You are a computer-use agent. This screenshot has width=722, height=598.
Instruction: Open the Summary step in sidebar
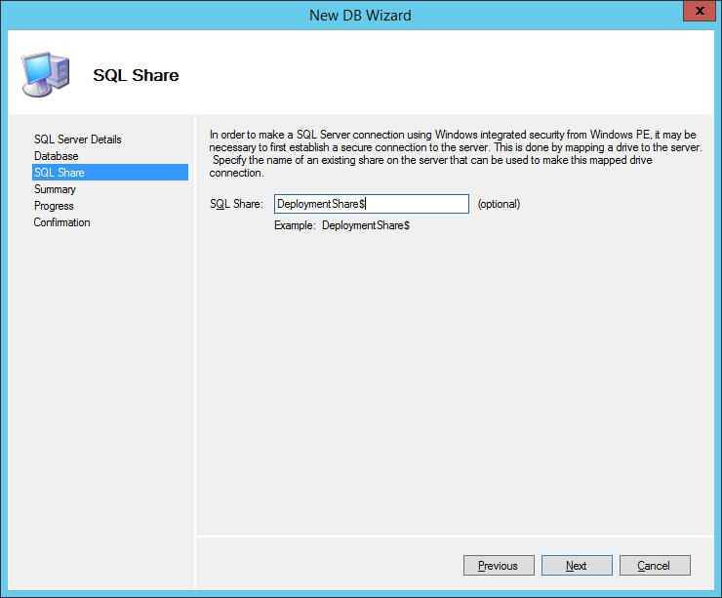pos(55,189)
